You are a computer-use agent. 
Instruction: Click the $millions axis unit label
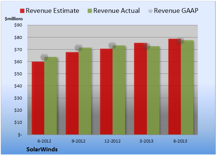pyautogui.click(x=14, y=19)
